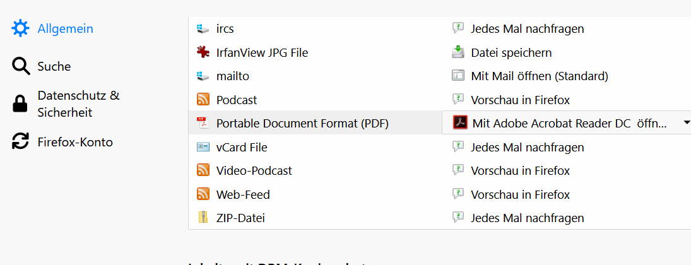
Task: Switch to the Suche category
Action: click(54, 66)
